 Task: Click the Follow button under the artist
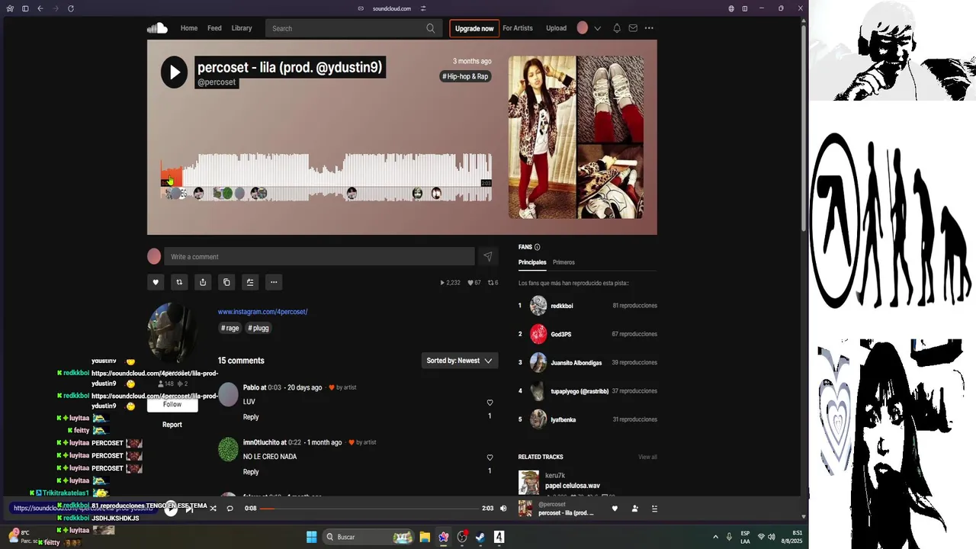(x=172, y=405)
